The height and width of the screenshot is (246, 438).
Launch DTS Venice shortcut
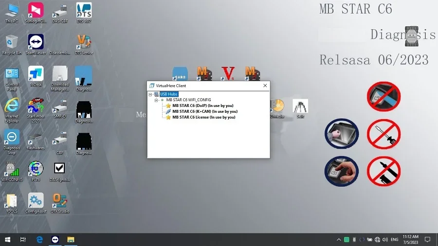tap(84, 45)
